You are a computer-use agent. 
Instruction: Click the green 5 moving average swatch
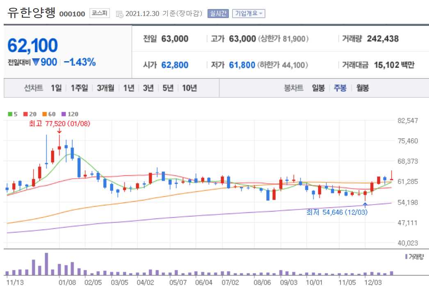10,114
